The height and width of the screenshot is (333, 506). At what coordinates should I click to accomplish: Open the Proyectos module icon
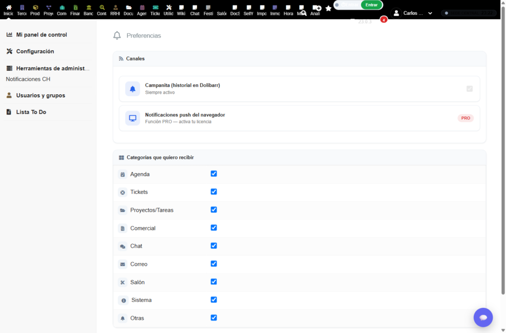[48, 7]
